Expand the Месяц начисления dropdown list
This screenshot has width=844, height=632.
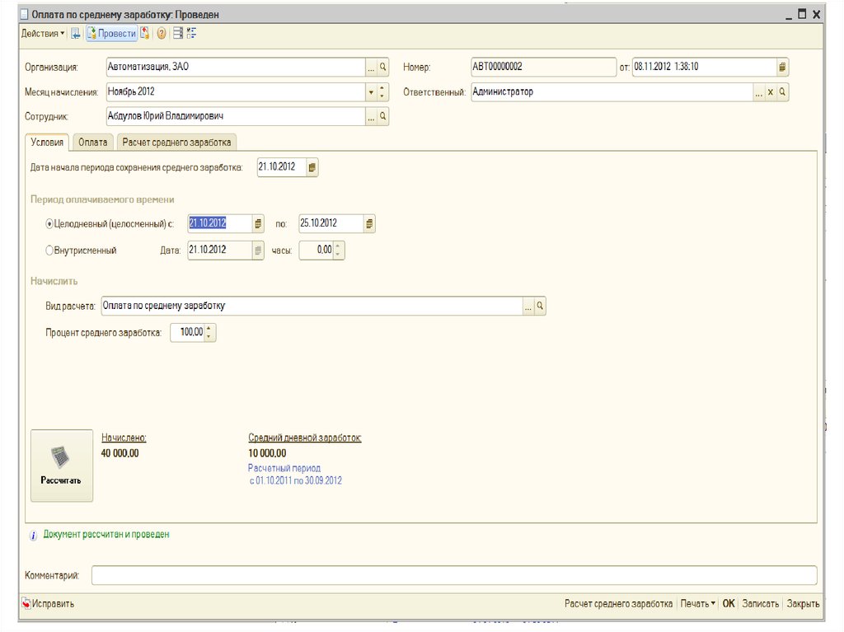pos(371,92)
